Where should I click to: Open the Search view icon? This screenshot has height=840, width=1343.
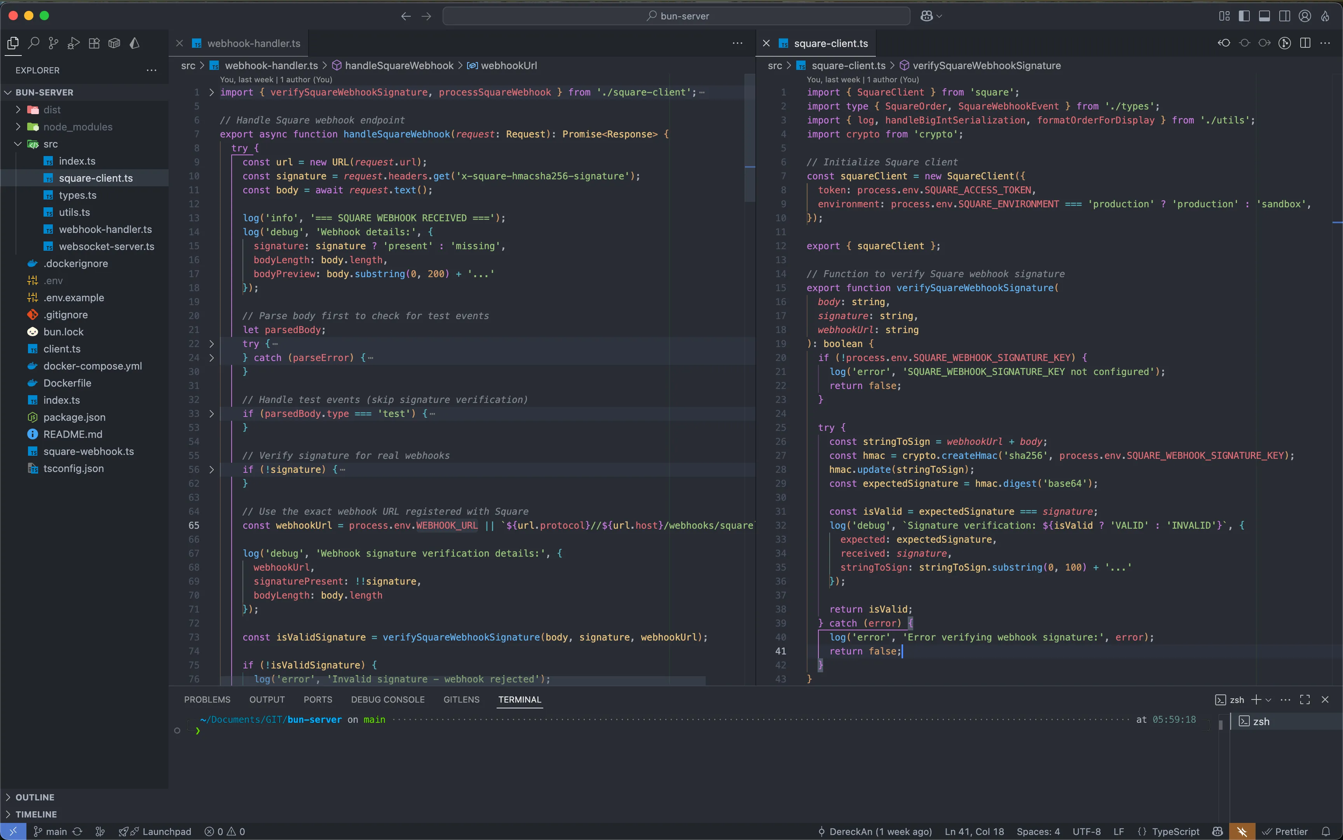33,43
